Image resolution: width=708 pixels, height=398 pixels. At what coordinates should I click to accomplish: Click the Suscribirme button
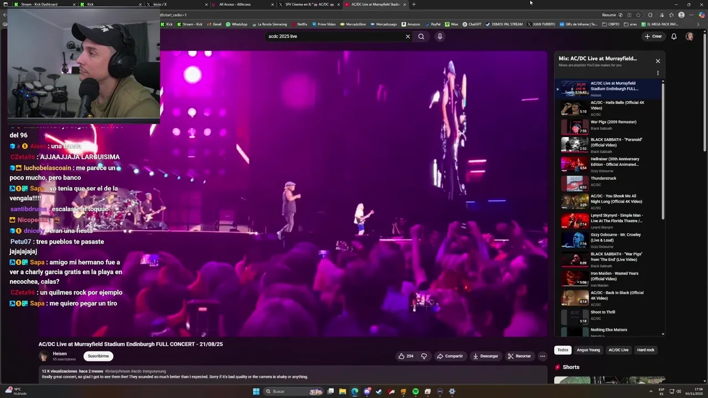coord(98,356)
